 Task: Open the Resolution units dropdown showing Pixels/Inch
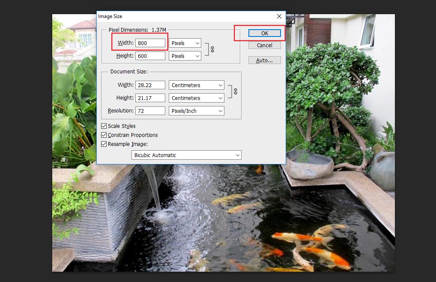[x=196, y=111]
